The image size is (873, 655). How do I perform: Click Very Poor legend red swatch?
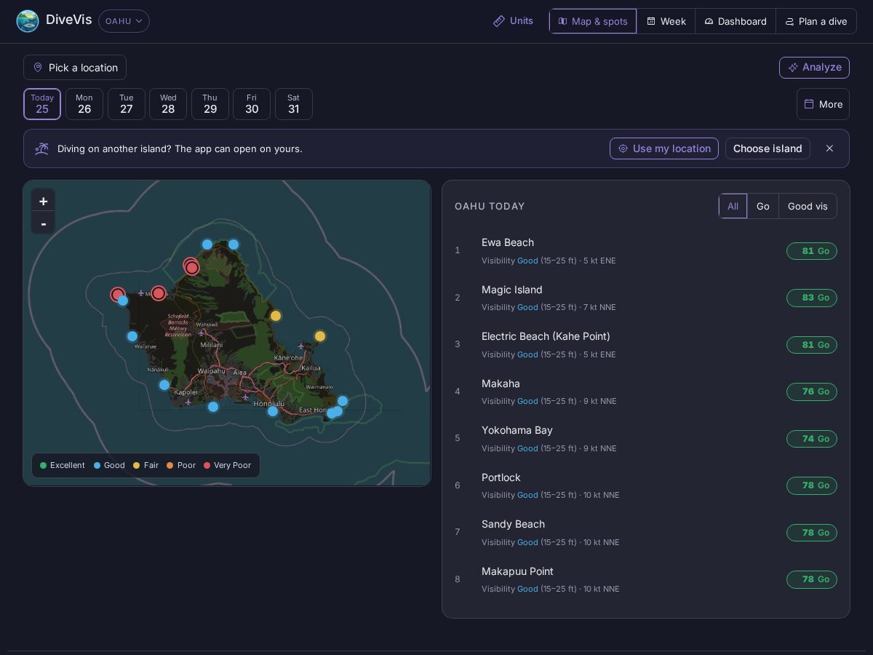pyautogui.click(x=207, y=465)
